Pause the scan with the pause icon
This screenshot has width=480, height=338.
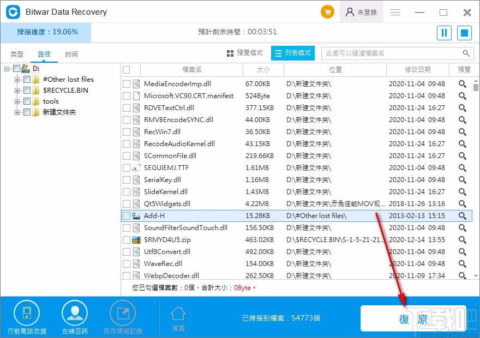click(443, 33)
